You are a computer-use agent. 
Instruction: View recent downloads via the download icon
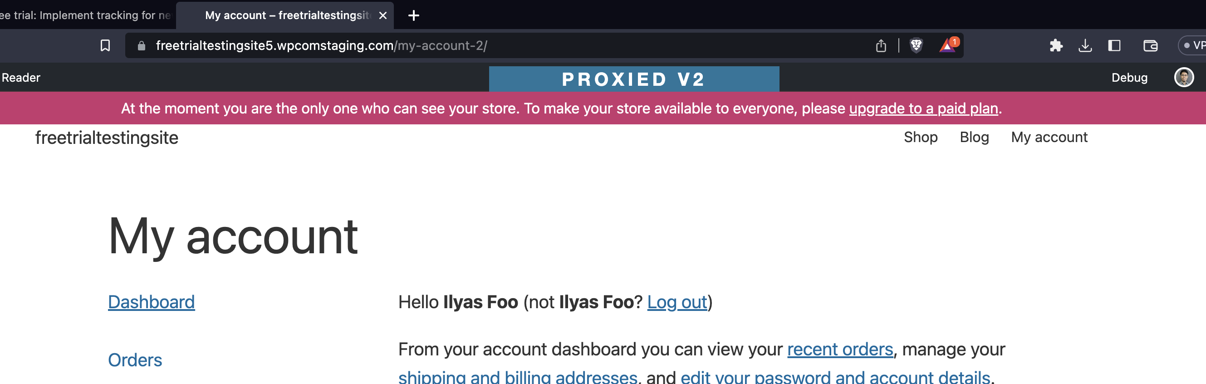(1086, 45)
